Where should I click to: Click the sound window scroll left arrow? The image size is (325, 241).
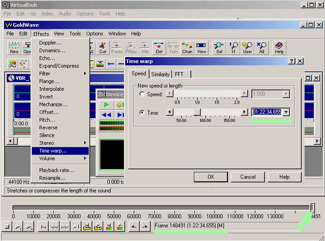click(10, 141)
